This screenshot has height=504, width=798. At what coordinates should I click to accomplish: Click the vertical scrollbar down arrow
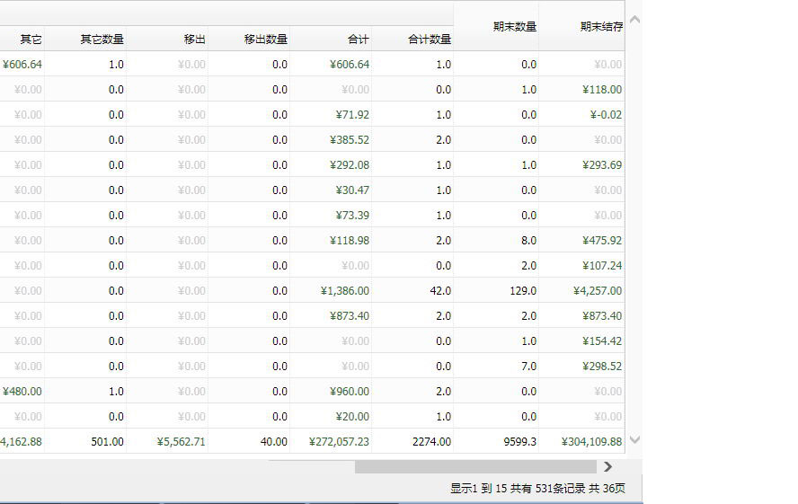point(634,440)
